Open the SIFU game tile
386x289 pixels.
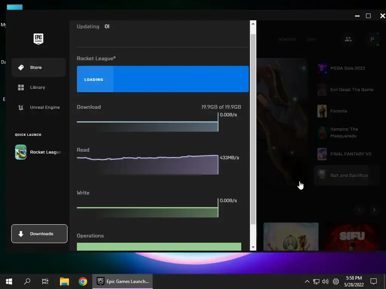(x=352, y=237)
